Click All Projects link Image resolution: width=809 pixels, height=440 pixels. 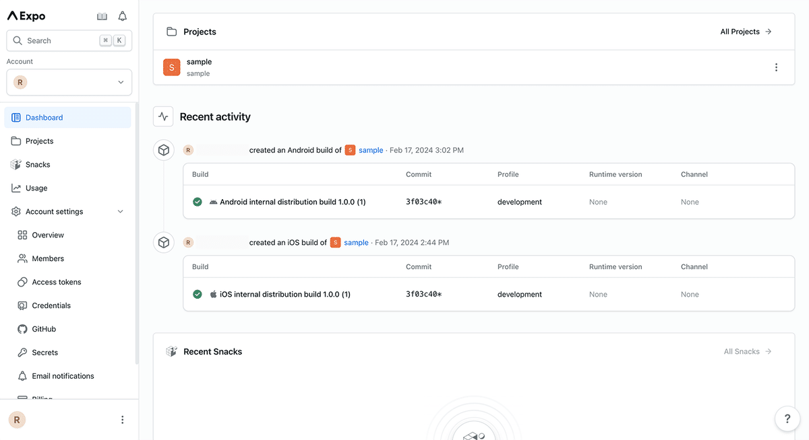click(x=746, y=32)
